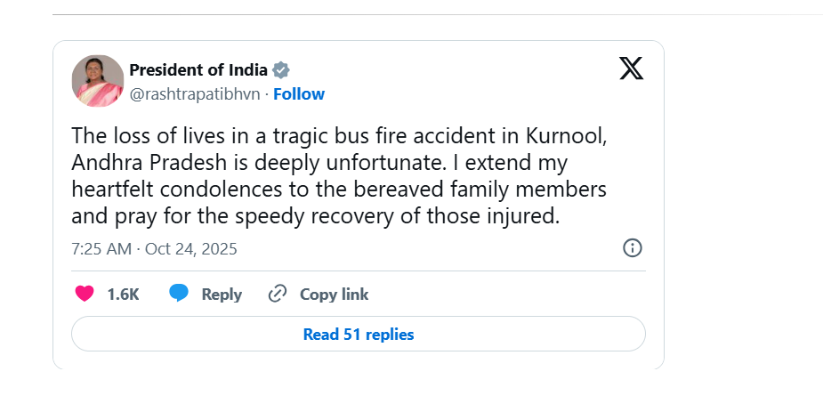
Task: Open the President of India display name
Action: point(198,70)
